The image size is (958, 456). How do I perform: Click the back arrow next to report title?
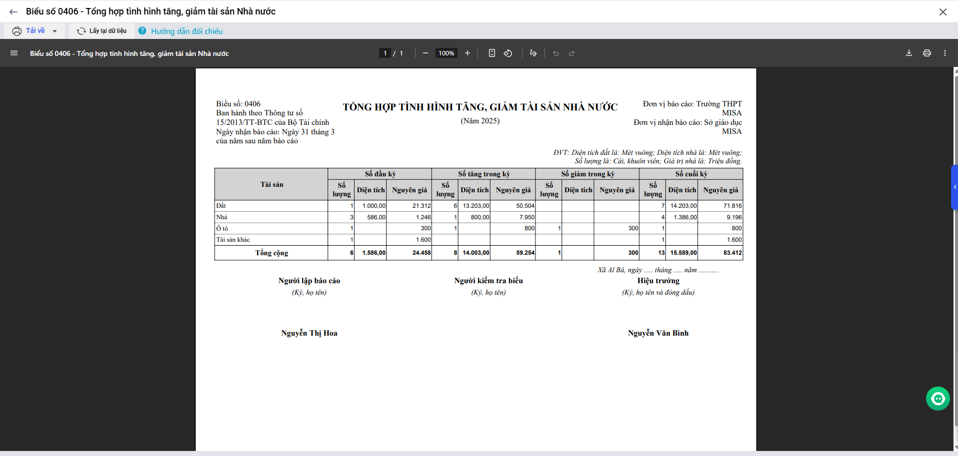coord(13,12)
